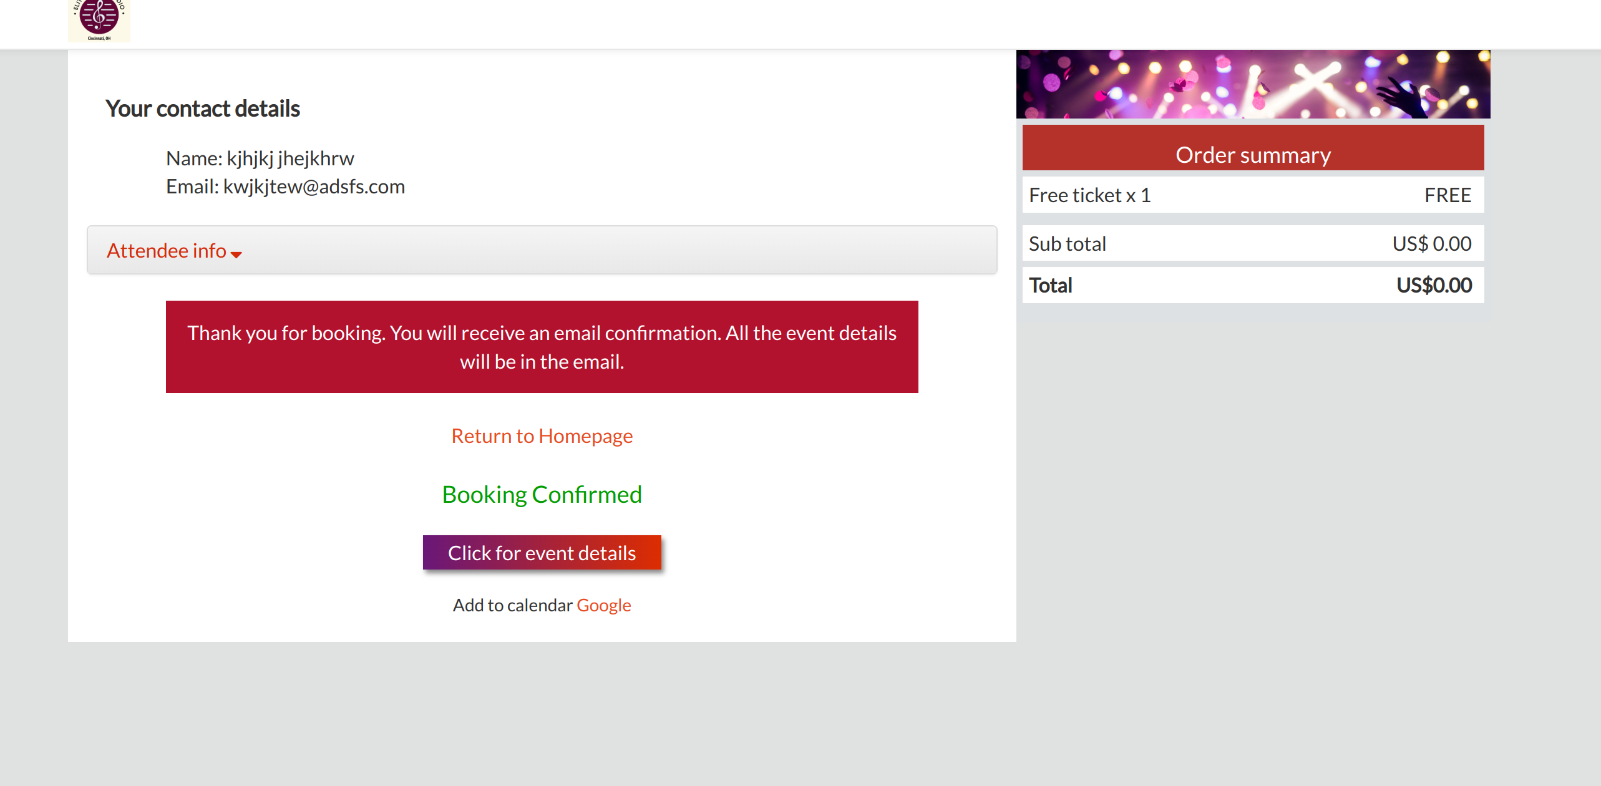Screen dimensions: 1601x786
Task: Click the FREE price label
Action: pos(1448,195)
